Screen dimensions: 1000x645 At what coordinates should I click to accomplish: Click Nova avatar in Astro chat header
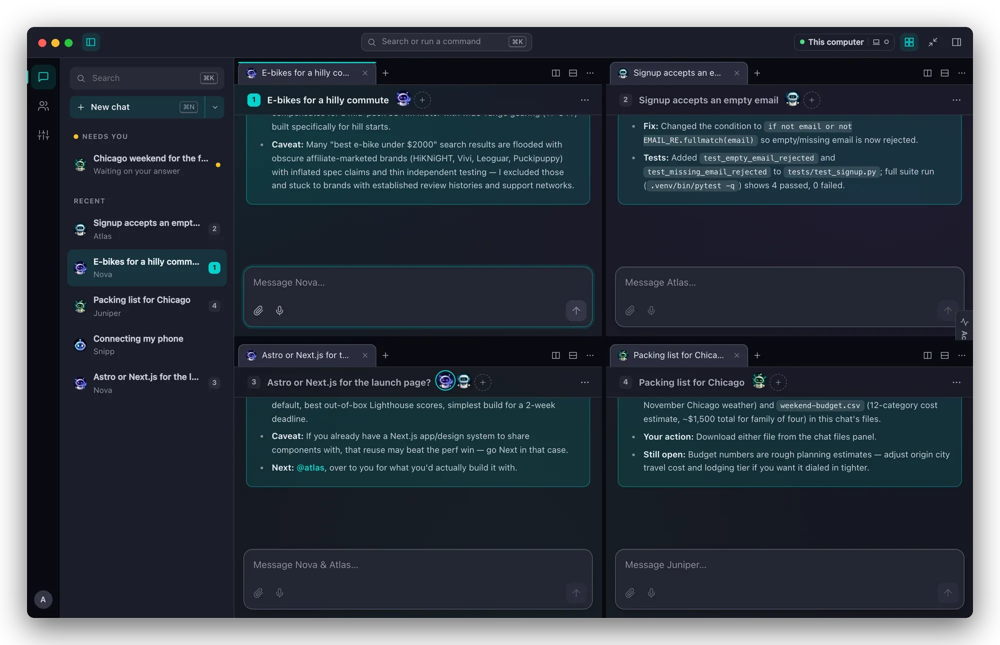(x=445, y=381)
